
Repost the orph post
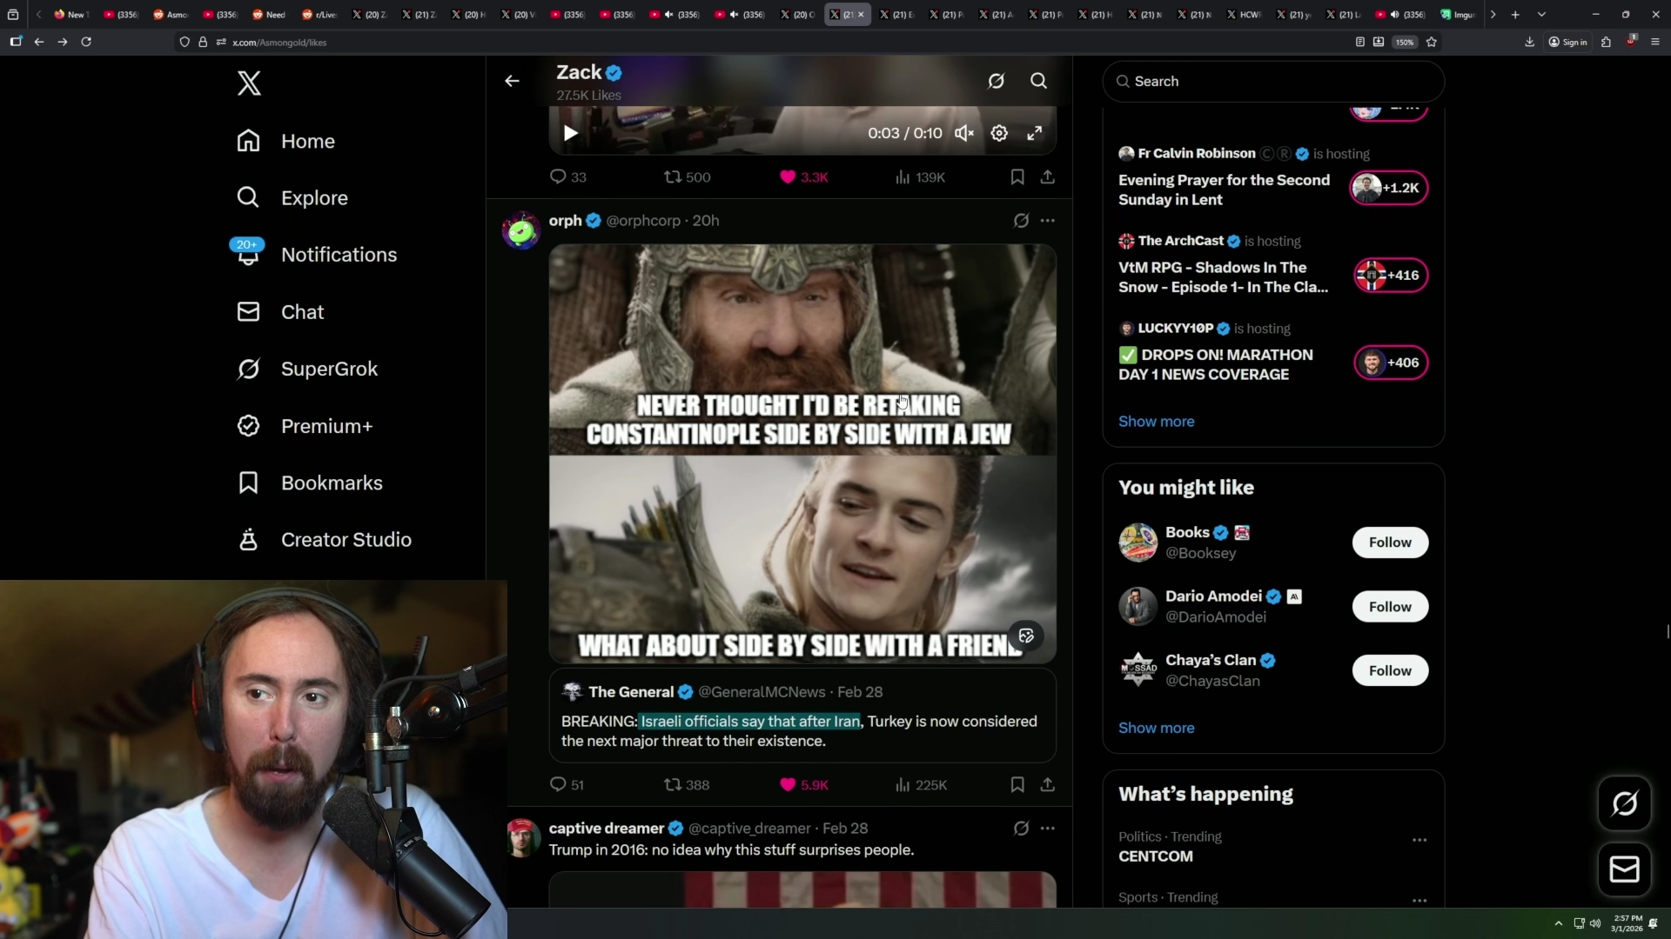click(673, 784)
